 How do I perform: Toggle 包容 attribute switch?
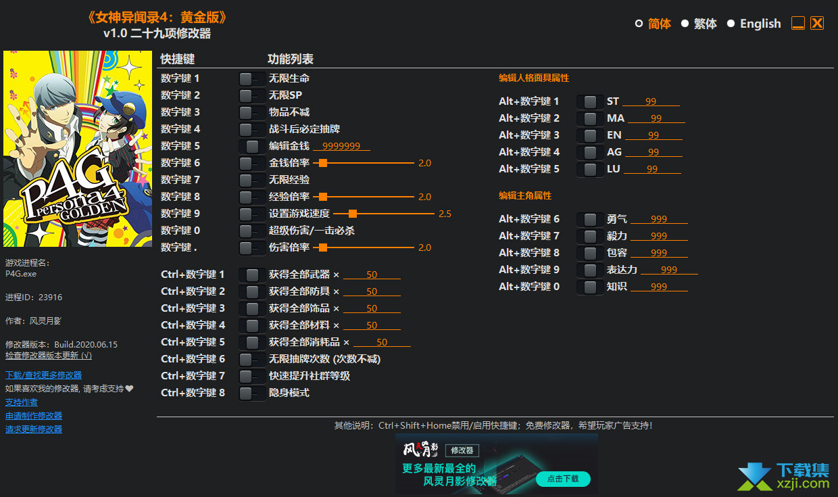point(590,253)
